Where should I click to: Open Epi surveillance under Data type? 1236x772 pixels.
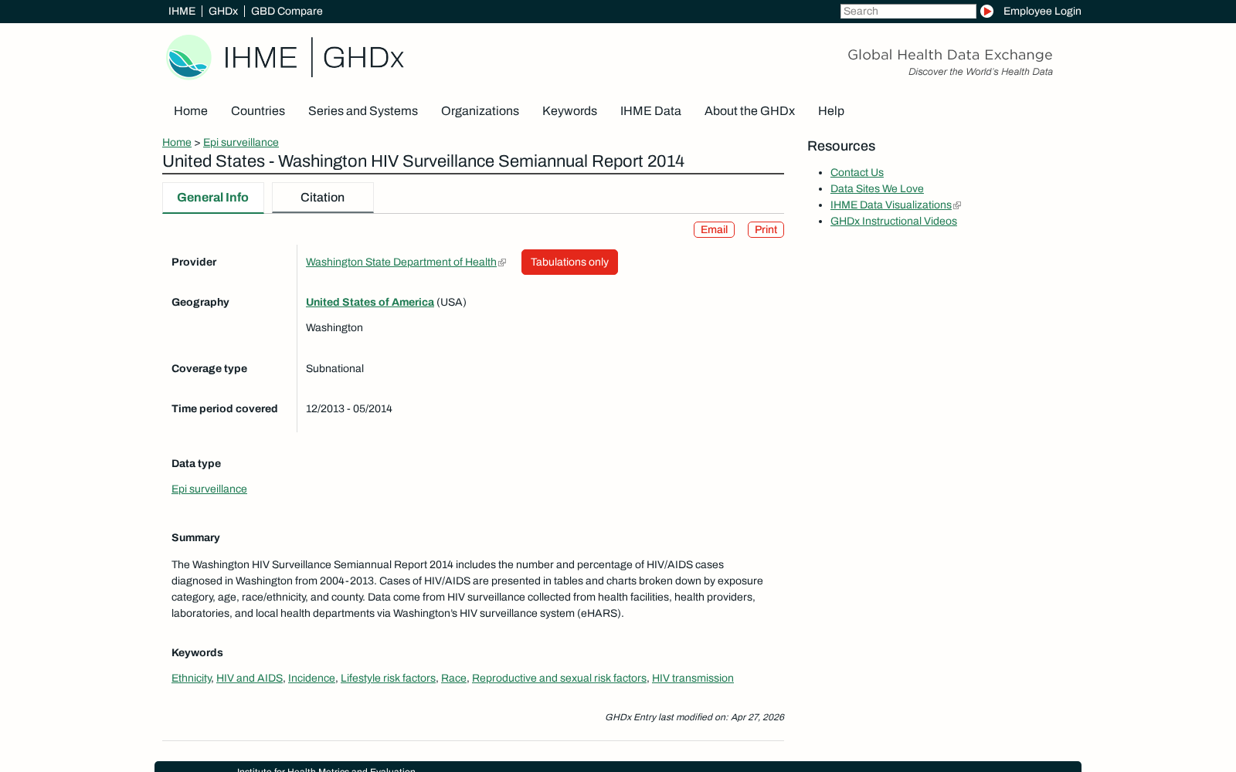point(209,489)
